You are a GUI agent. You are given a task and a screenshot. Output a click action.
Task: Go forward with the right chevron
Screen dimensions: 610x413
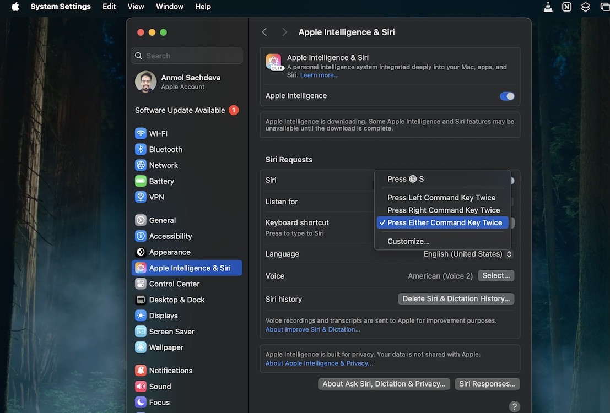point(284,32)
